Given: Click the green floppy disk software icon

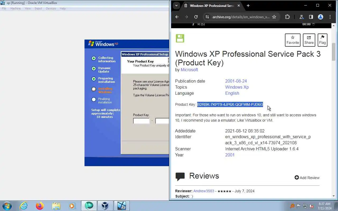Looking at the screenshot, I should 180,38.
